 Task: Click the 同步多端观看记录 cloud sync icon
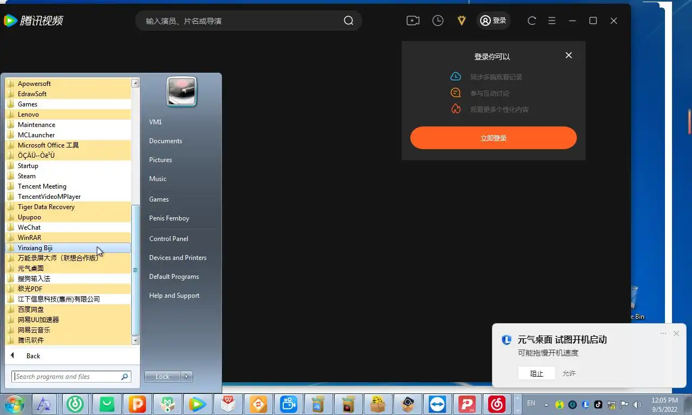[x=456, y=77]
